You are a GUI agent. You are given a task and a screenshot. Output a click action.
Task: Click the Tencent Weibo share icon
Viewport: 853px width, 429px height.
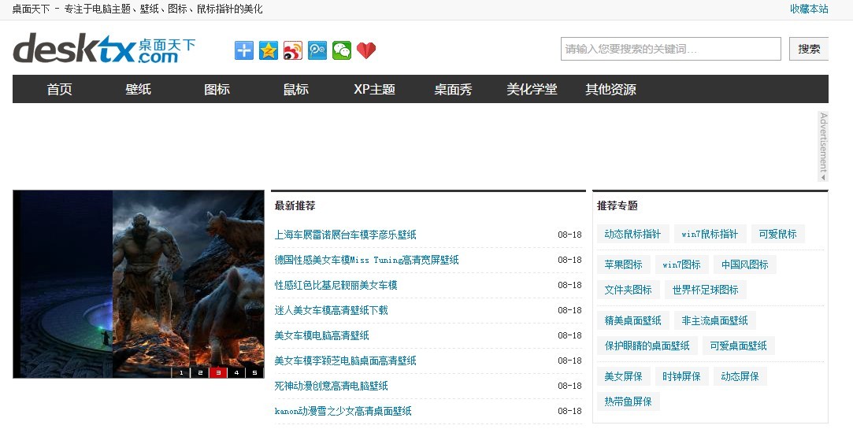[x=317, y=50]
